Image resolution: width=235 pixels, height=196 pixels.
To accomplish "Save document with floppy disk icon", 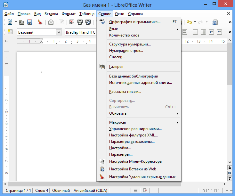I will pyautogui.click(x=30, y=22).
